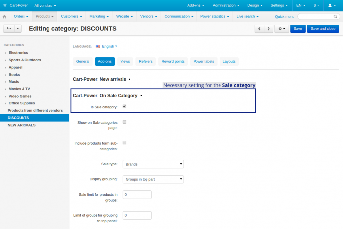Click the Limit of groups for grouping field

[x=137, y=215]
